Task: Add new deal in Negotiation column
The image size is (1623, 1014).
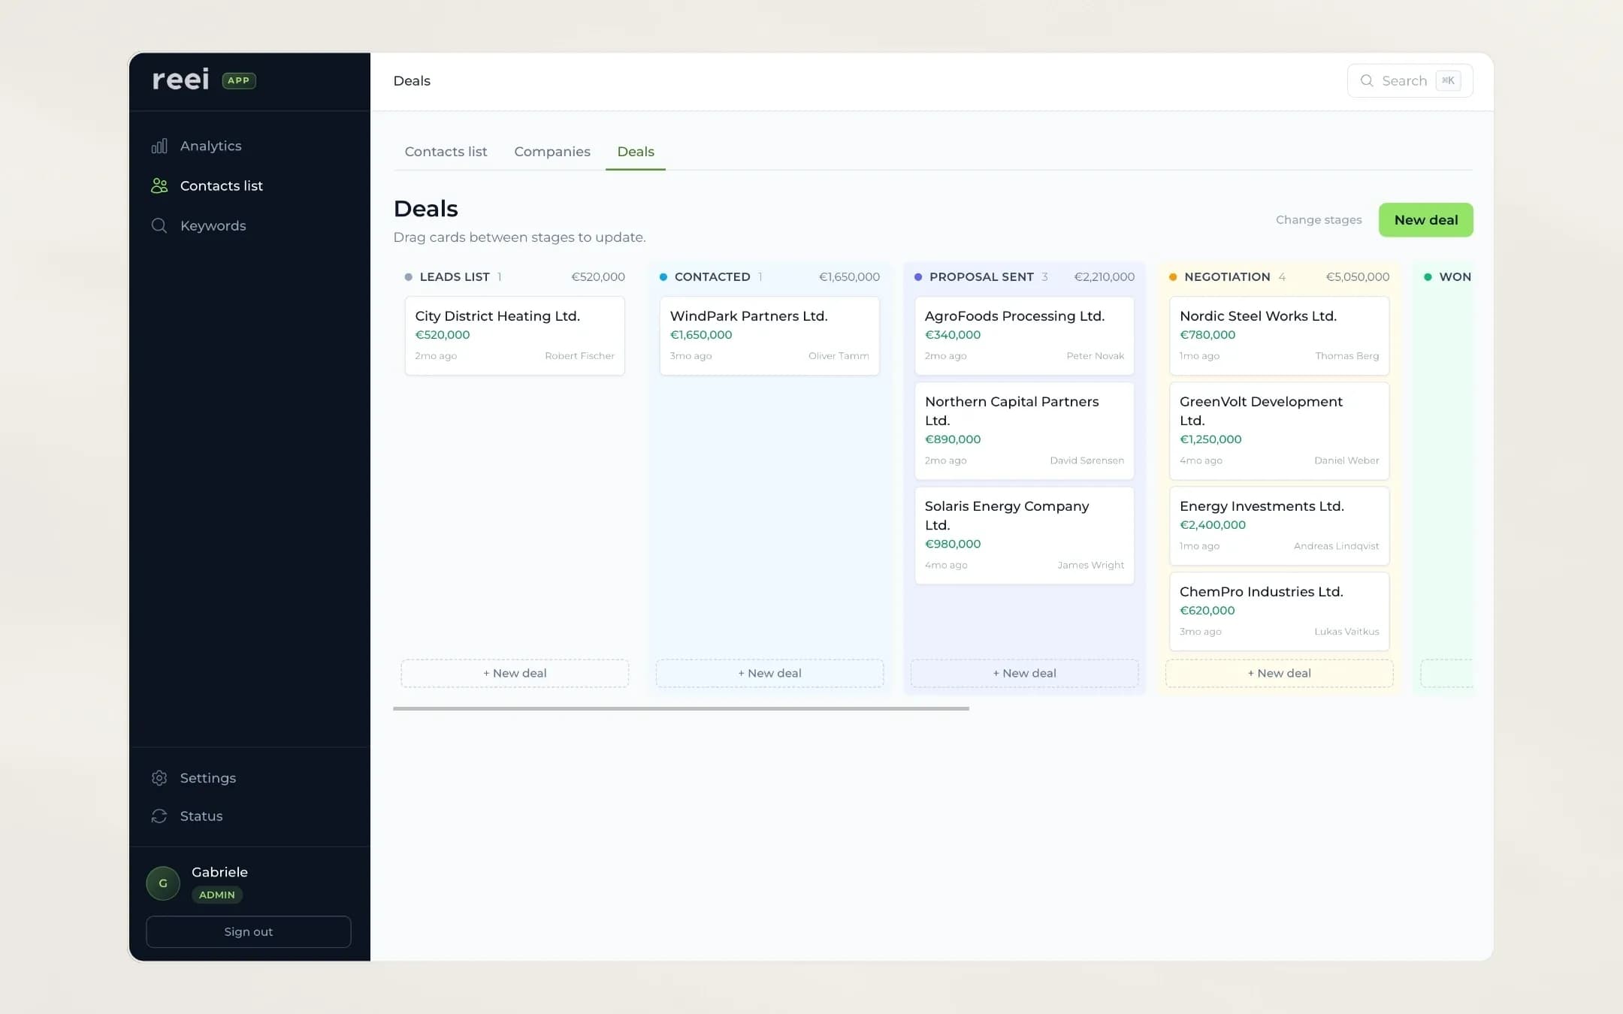Action: click(1279, 673)
